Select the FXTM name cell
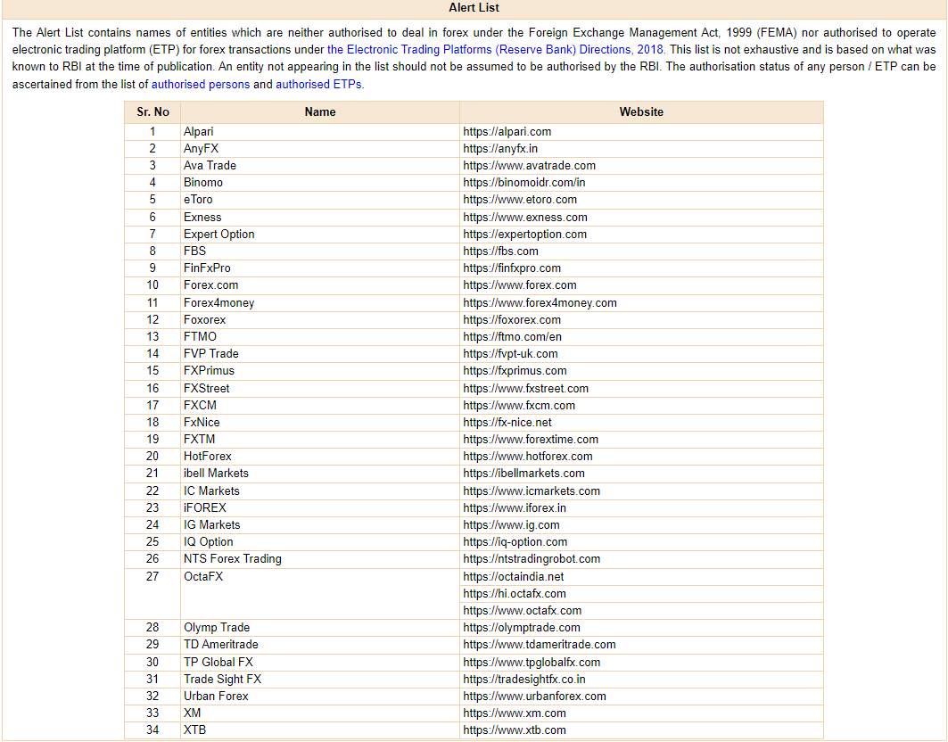Viewport: 948px width, 742px height. coord(320,439)
